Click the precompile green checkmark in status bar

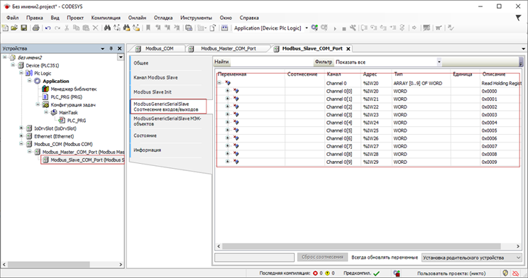pyautogui.click(x=376, y=273)
